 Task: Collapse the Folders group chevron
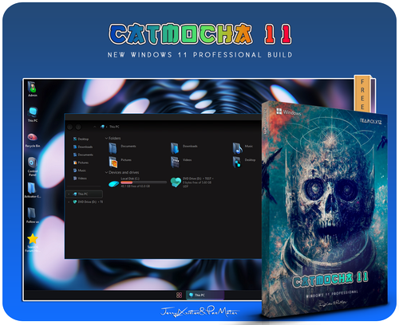pos(106,139)
